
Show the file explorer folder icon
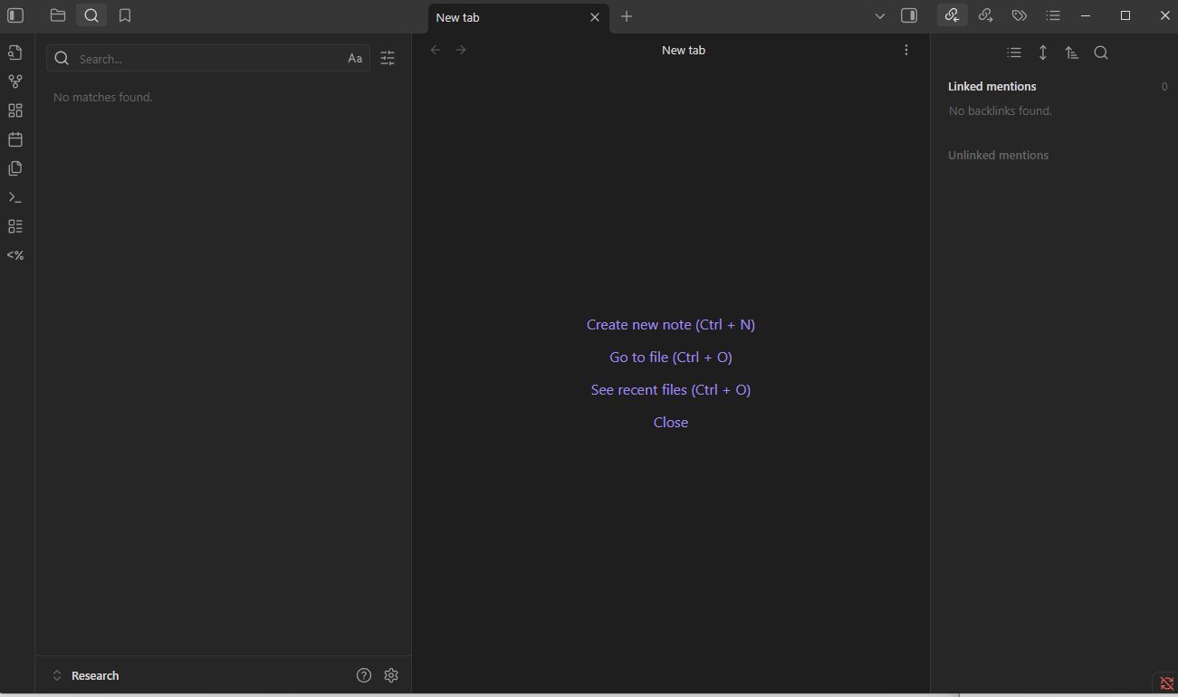pyautogui.click(x=58, y=15)
